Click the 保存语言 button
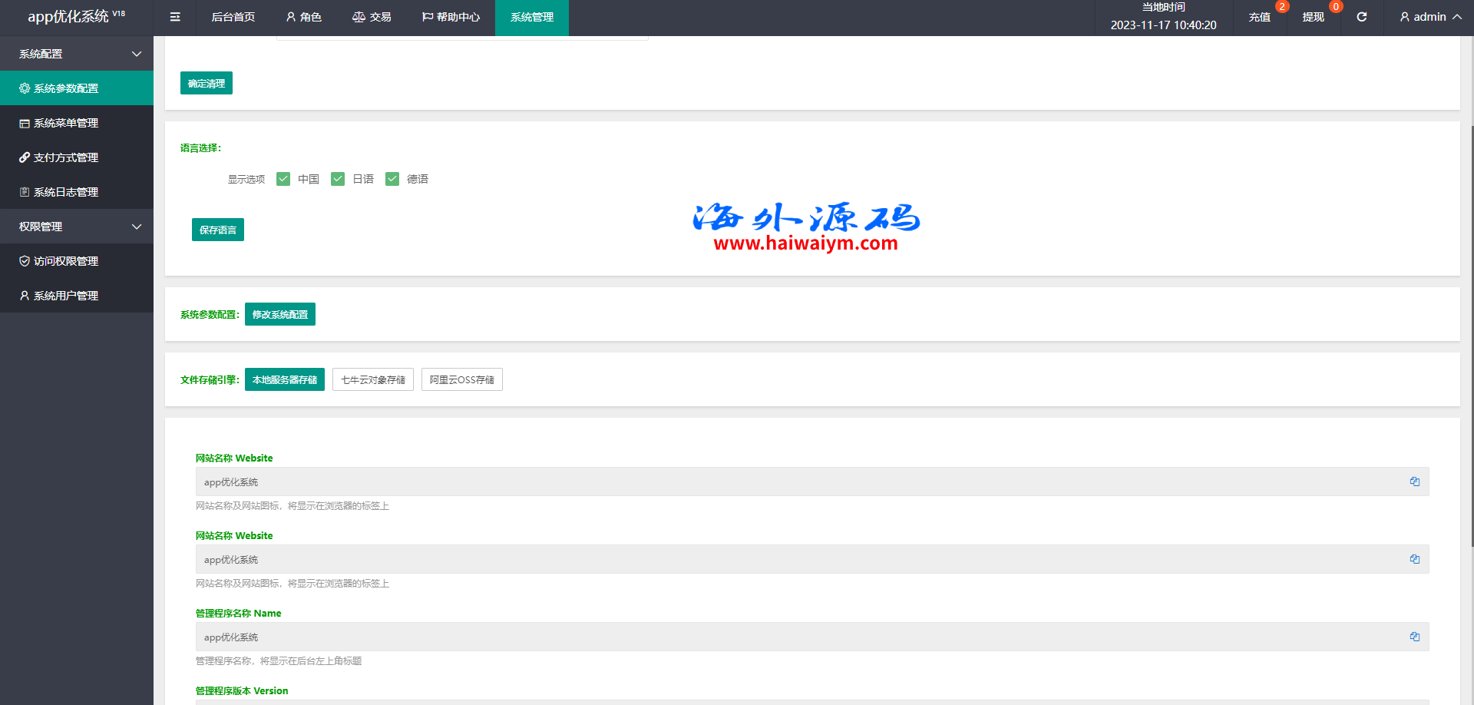Screen dimensions: 1474x705 (x=218, y=230)
